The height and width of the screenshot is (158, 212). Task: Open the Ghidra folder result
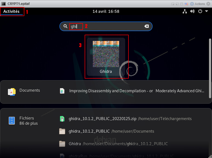coord(75,144)
